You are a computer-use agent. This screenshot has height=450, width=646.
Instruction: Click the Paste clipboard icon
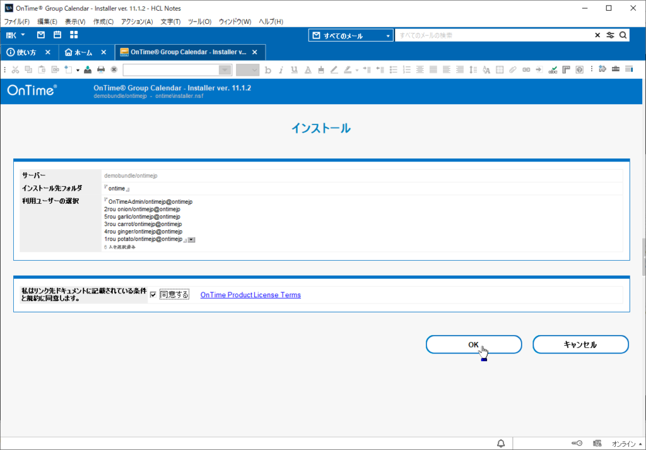[42, 69]
